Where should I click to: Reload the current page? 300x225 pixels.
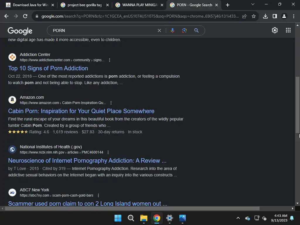tap(25, 16)
